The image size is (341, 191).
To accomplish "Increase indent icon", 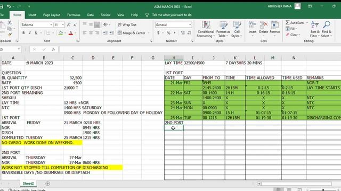I will (111, 33).
